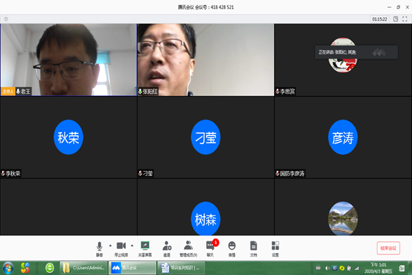Open the Windows Start button
This screenshot has height=275, width=412.
pos(8,268)
